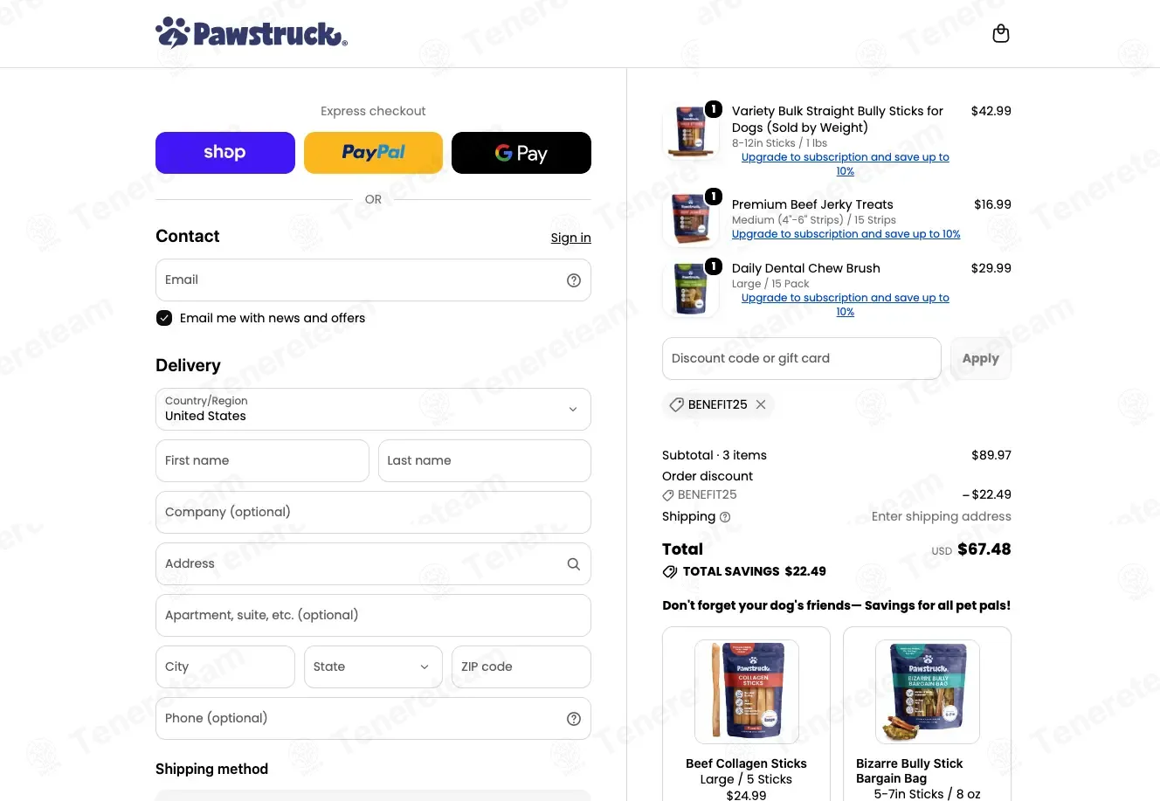Click the help icon in the Phone field
Screen dimensions: 1160x801
(x=574, y=719)
